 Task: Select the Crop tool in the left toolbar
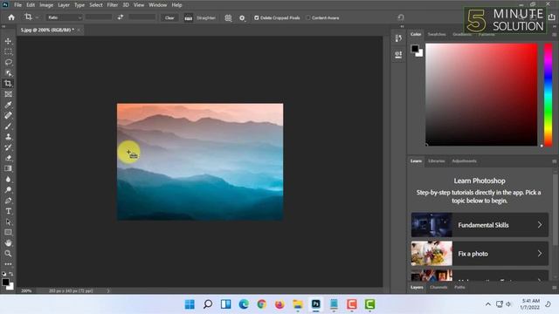8,84
